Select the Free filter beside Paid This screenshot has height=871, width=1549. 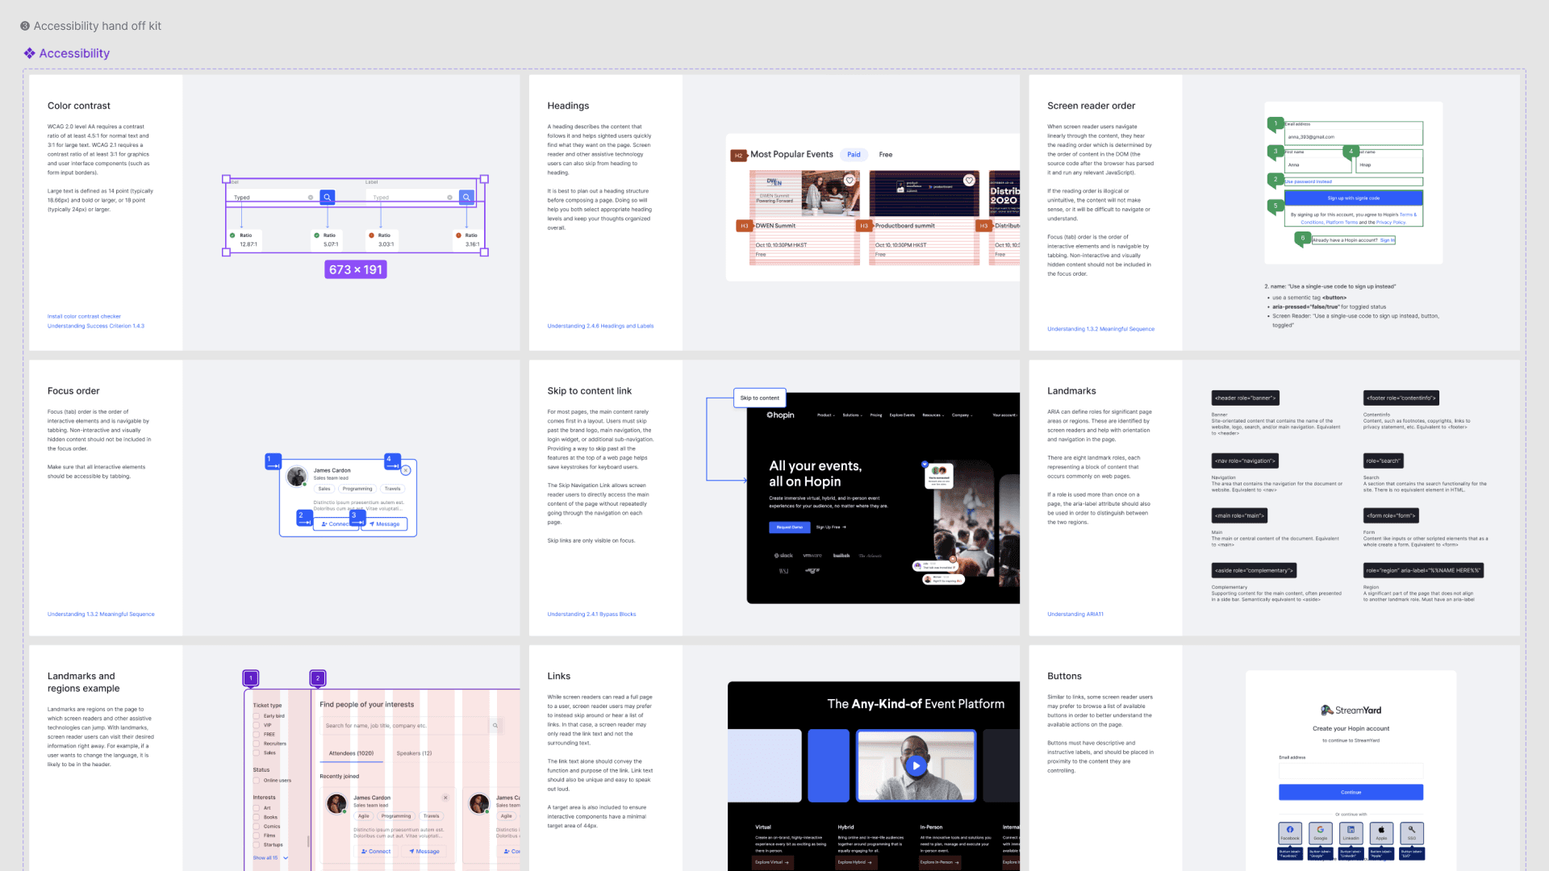886,155
